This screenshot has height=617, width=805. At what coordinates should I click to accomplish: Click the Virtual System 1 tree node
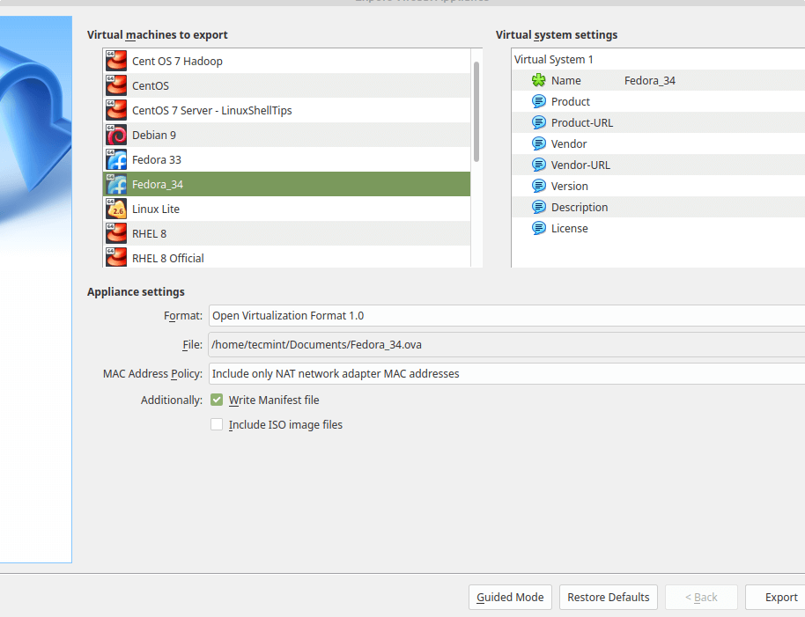click(x=553, y=60)
